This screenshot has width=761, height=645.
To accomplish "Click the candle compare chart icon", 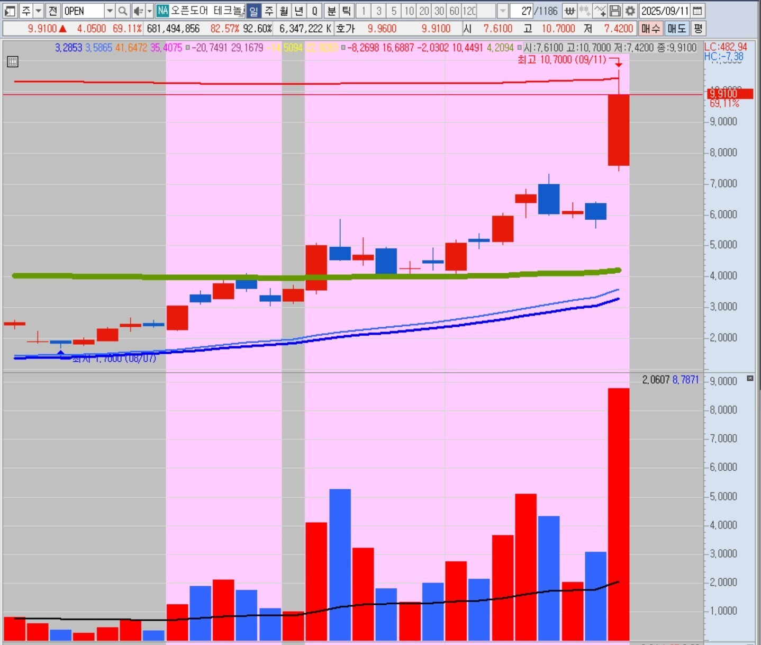I will tap(585, 11).
